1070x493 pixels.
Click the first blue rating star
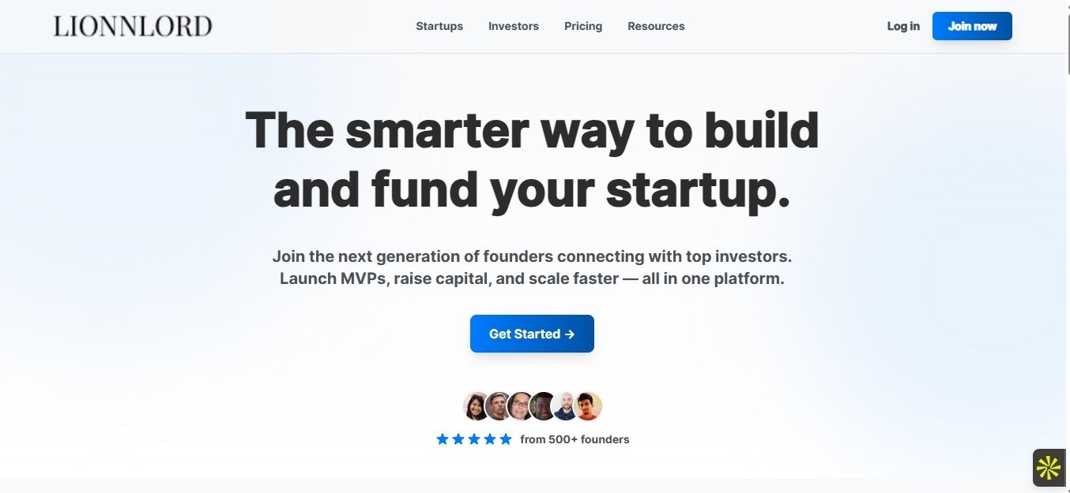pos(443,439)
